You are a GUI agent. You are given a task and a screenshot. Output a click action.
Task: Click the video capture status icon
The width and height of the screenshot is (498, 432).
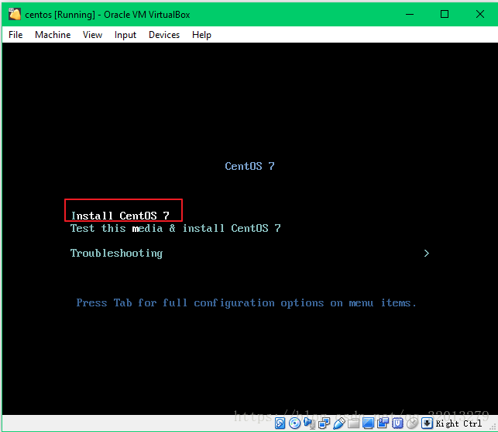coord(383,423)
